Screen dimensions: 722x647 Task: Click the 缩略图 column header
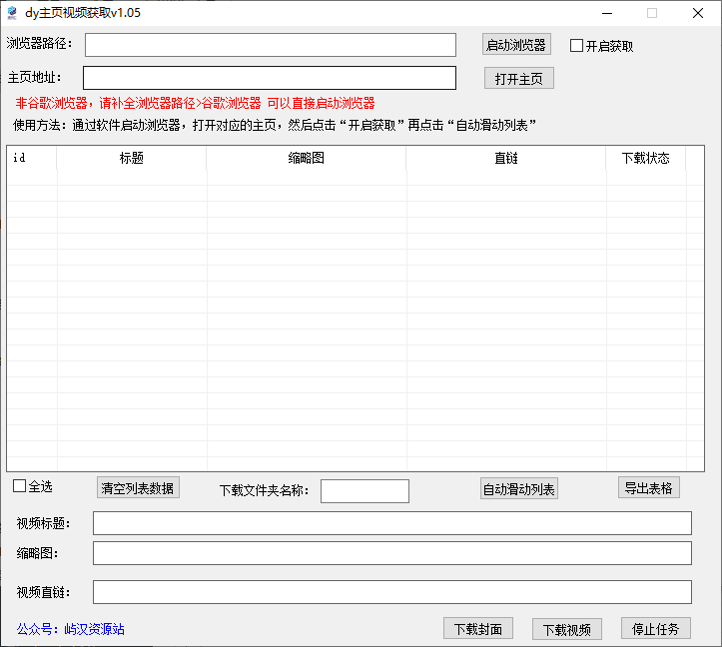click(x=307, y=158)
